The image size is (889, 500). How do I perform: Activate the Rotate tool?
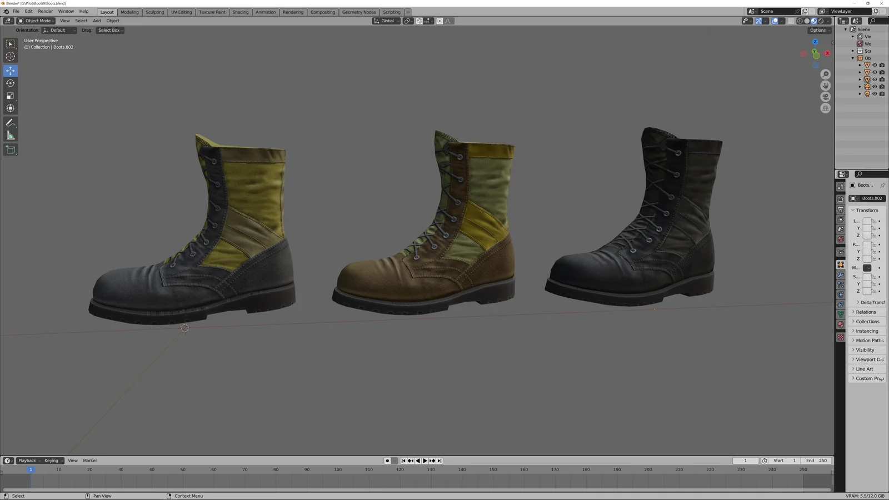10,83
